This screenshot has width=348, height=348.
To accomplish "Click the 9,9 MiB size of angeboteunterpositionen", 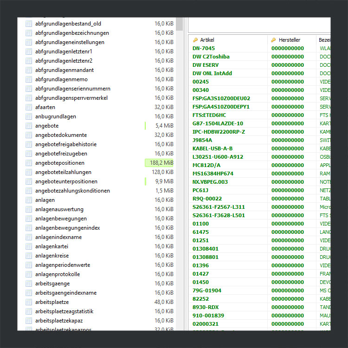I will click(x=164, y=181).
